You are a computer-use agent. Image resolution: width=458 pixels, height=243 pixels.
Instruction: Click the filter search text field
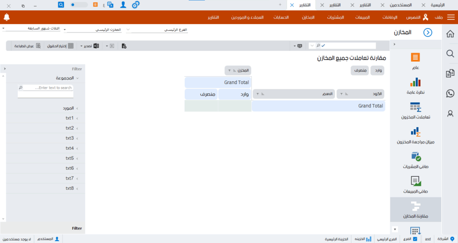pyautogui.click(x=45, y=88)
